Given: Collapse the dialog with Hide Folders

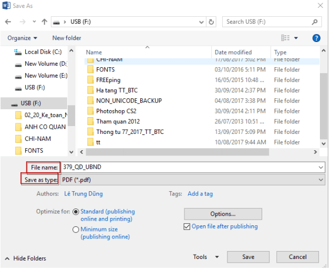Looking at the screenshot, I should point(25,258).
